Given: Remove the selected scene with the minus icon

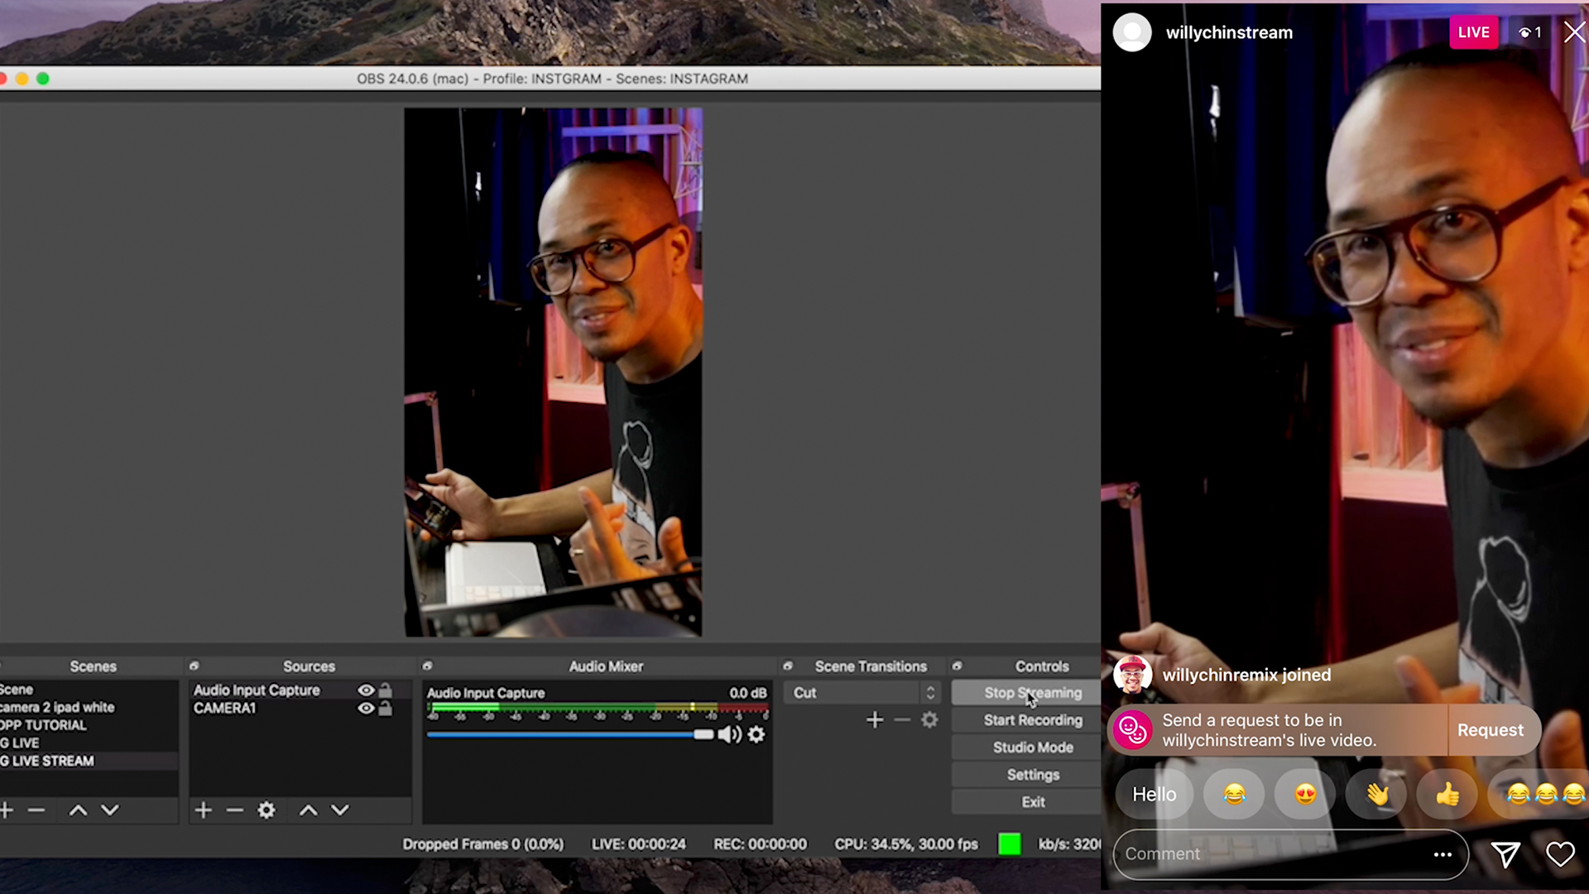Looking at the screenshot, I should click(x=36, y=810).
